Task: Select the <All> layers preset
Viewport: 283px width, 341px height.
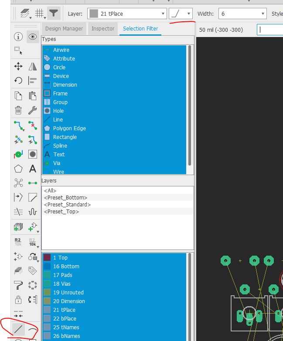Action: pos(118,190)
